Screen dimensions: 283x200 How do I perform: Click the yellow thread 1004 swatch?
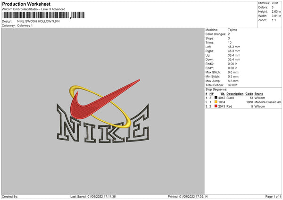coord(216,102)
